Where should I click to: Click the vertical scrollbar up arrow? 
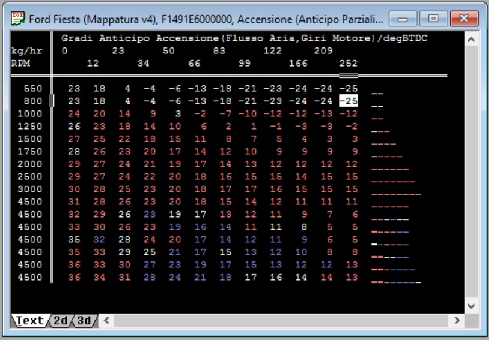click(471, 40)
